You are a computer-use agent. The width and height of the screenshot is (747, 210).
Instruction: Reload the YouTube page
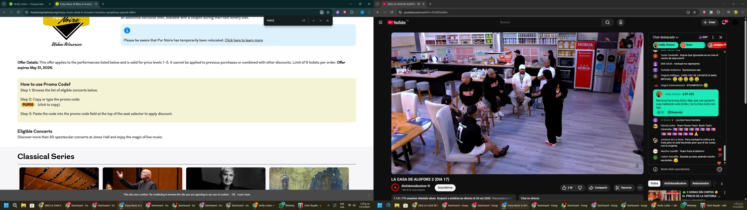(391, 12)
